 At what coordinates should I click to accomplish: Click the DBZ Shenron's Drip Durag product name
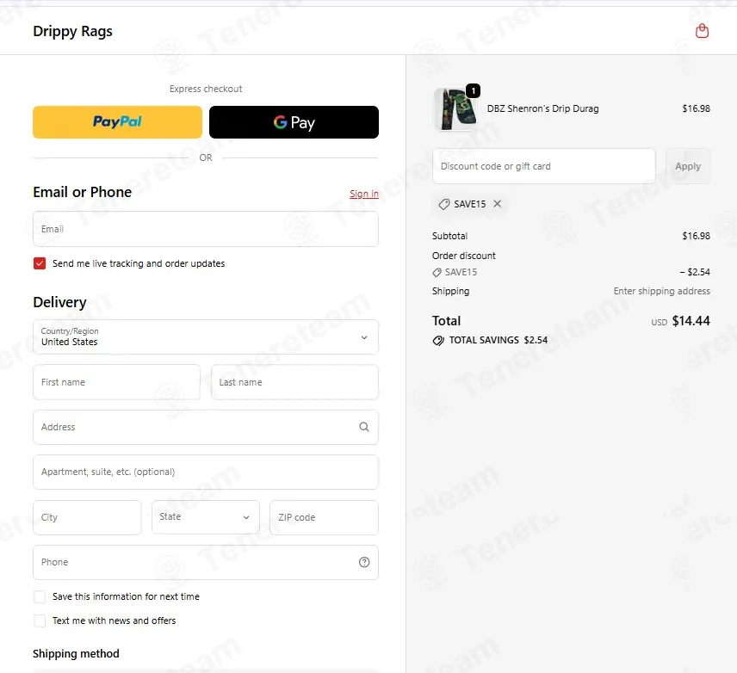click(x=543, y=108)
